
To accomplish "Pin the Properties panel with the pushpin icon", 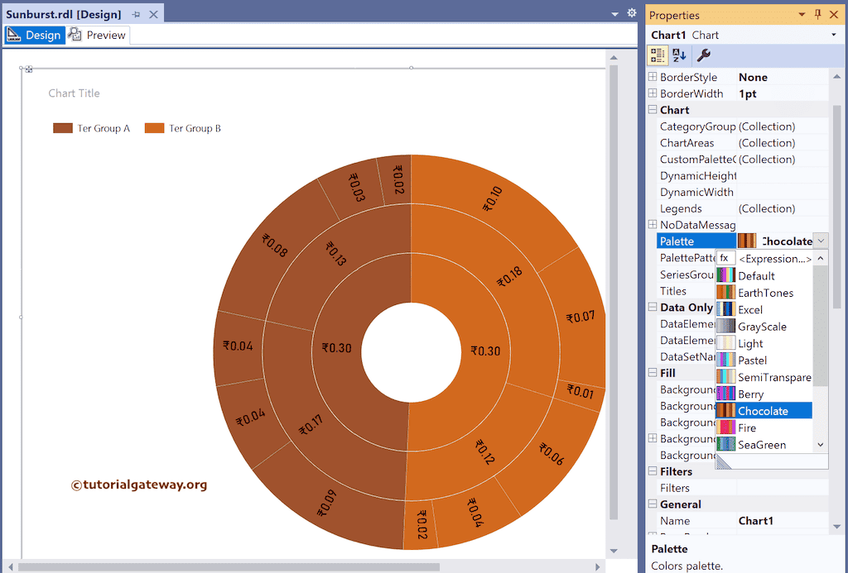I will (x=817, y=15).
